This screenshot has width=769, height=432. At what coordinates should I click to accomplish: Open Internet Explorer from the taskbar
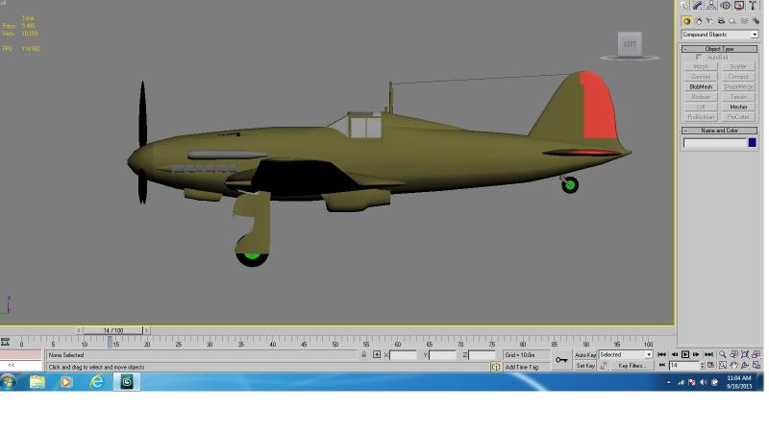point(97,381)
